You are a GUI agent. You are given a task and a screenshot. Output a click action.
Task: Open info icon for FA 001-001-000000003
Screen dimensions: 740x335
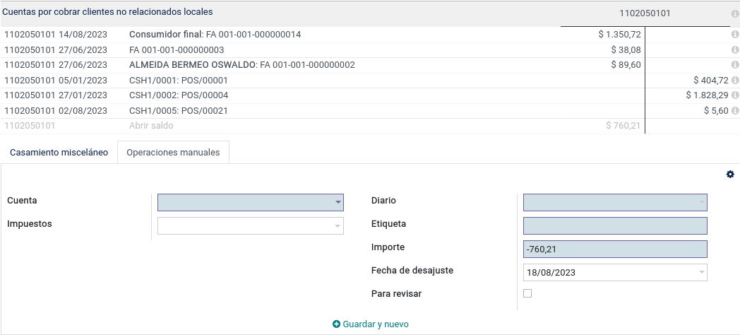point(735,49)
